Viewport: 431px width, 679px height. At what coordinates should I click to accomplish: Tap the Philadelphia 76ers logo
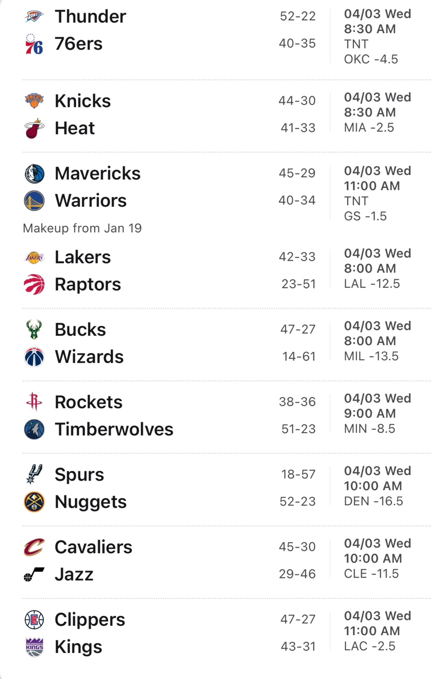pos(34,44)
